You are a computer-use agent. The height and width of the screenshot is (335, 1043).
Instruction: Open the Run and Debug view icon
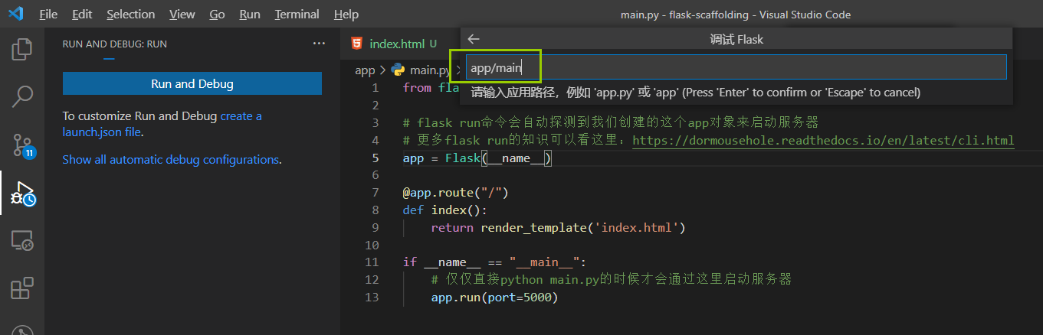(x=22, y=194)
